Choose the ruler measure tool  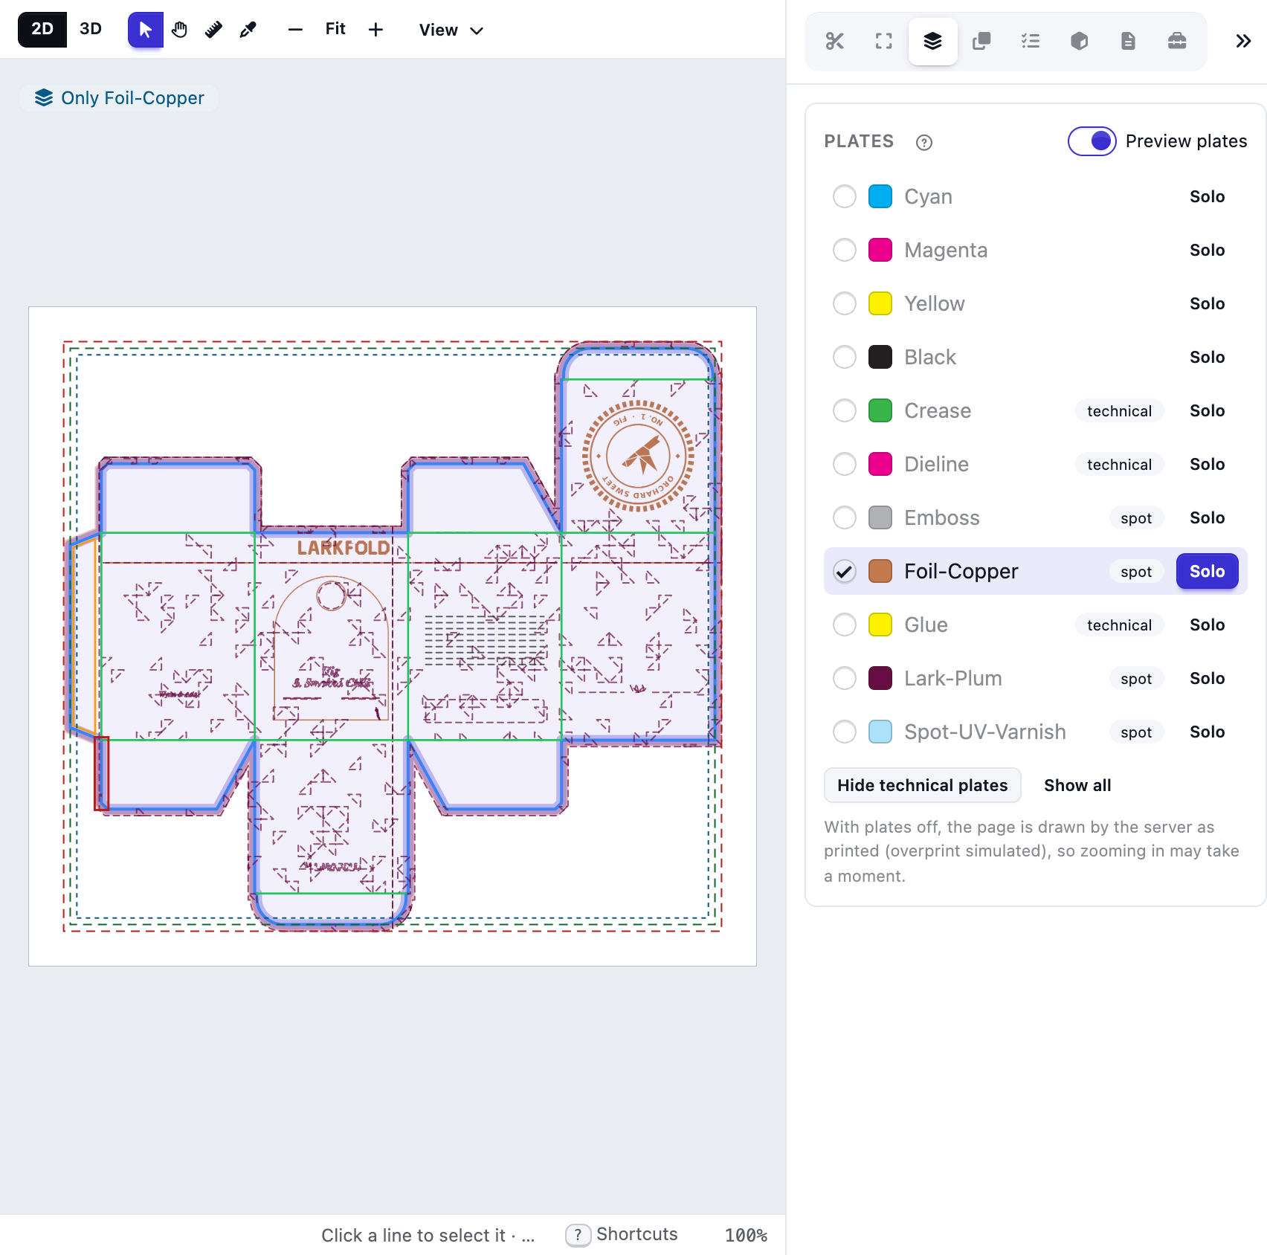pyautogui.click(x=214, y=30)
